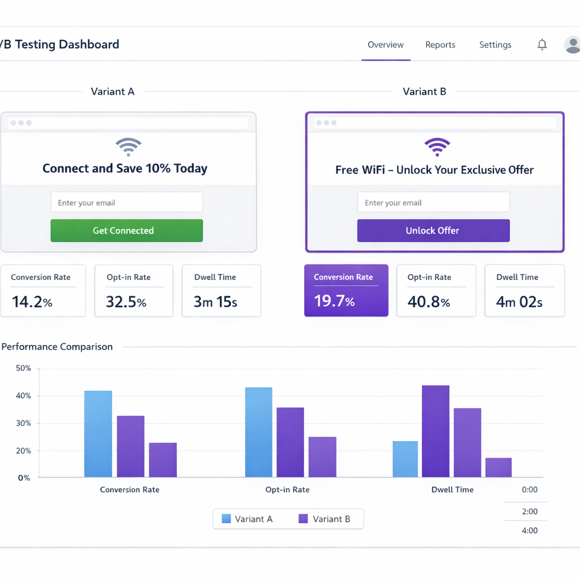
Task: Select the Dwell Time card showing 4m 02s
Action: pyautogui.click(x=524, y=290)
